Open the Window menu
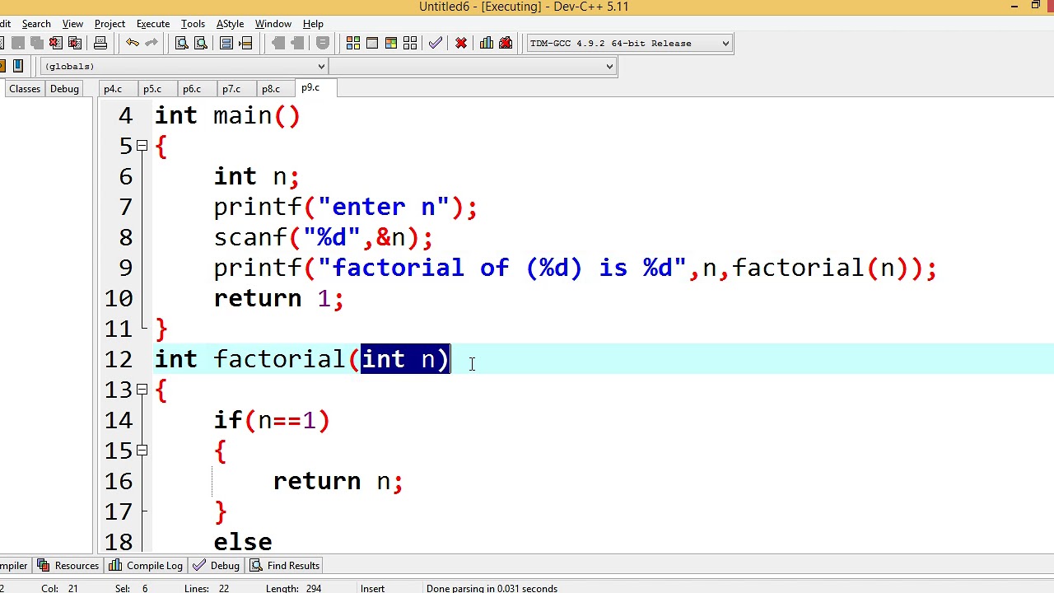Image resolution: width=1054 pixels, height=593 pixels. pos(273,24)
